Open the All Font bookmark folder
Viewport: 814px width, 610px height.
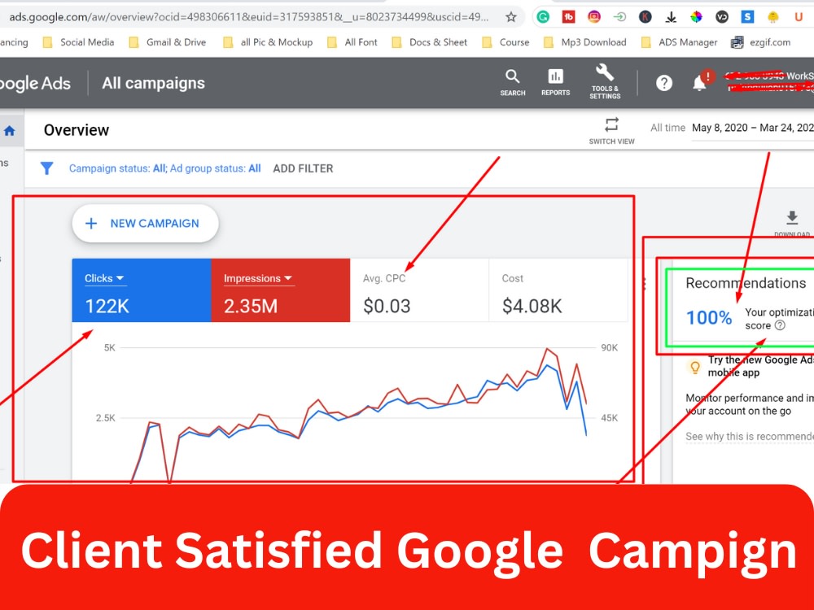click(x=352, y=42)
